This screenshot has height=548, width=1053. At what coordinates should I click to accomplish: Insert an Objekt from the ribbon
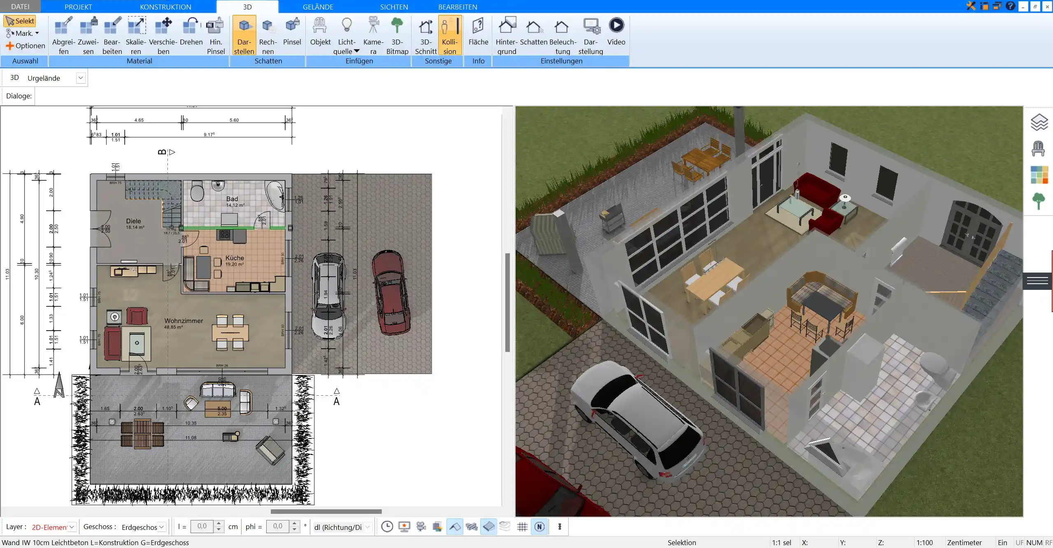(320, 32)
